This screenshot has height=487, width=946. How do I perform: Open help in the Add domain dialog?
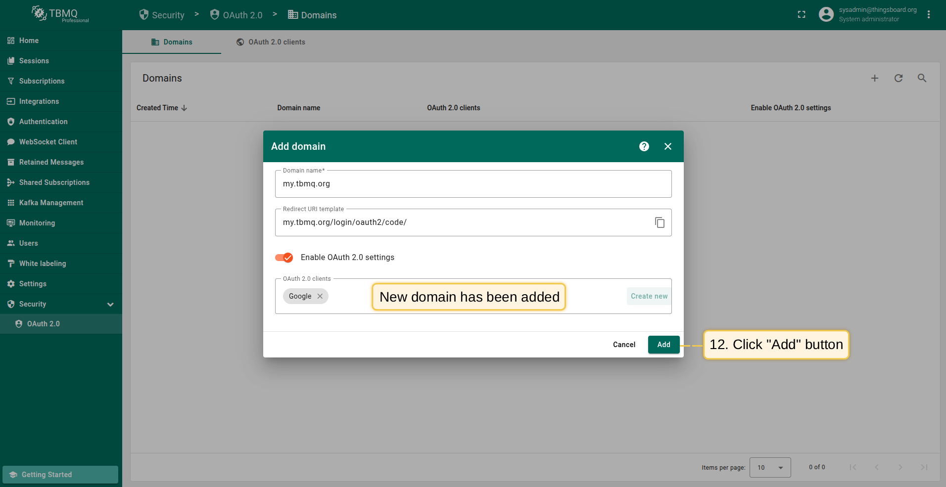pos(644,146)
